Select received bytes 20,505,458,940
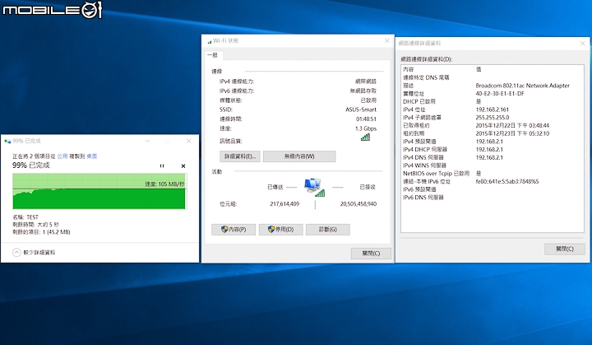The width and height of the screenshot is (592, 345). [x=358, y=204]
